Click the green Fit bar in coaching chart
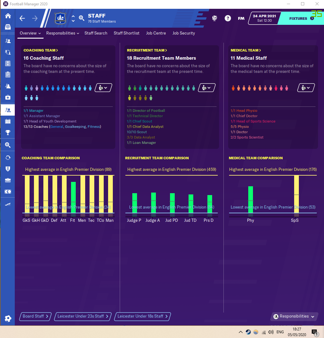The height and width of the screenshot is (338, 324). coord(73,199)
